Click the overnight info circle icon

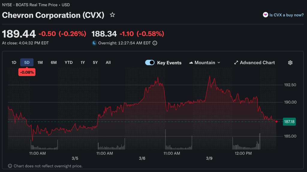click(x=155, y=43)
